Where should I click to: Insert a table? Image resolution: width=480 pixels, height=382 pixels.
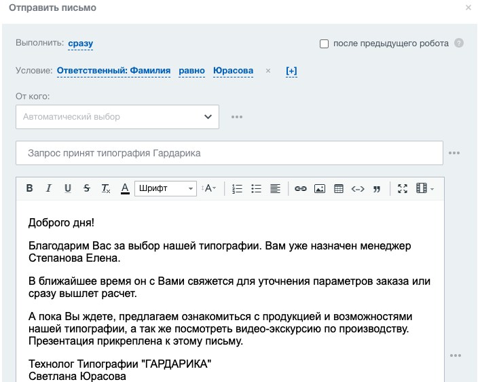click(339, 188)
